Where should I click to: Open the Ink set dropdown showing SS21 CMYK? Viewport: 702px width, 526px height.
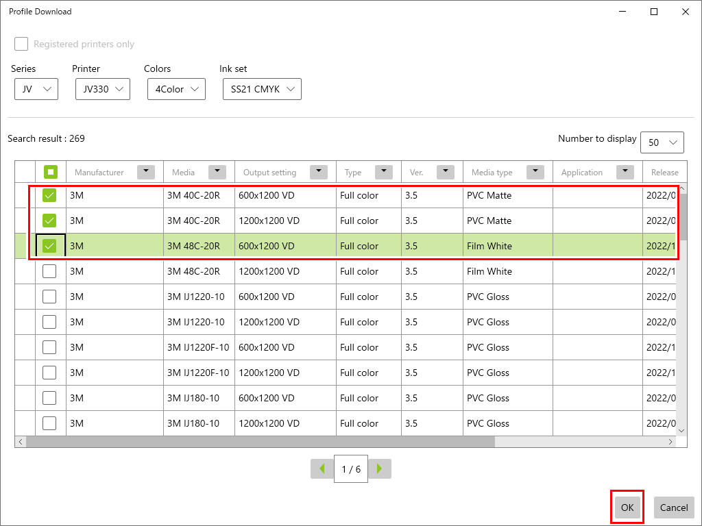point(262,89)
